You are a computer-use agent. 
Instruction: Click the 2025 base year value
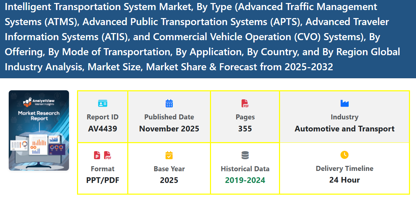[169, 180]
